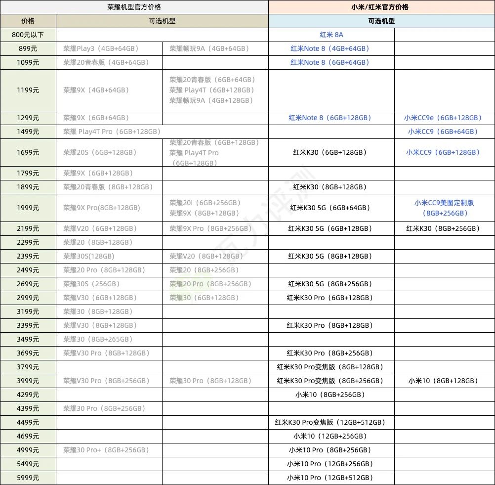
Task: Select 荣耀20（8GB+128GB）cell
Action: [x=109, y=242]
